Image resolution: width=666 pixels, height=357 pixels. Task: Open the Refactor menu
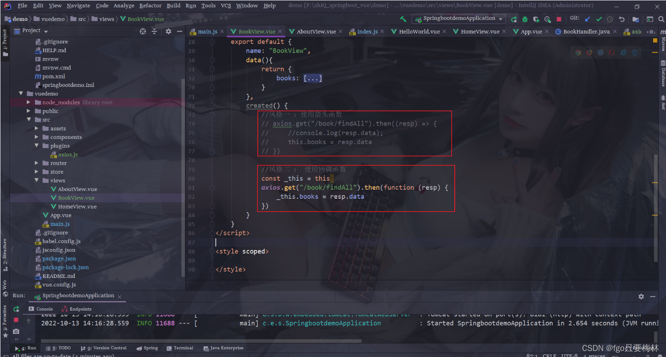[x=150, y=6]
